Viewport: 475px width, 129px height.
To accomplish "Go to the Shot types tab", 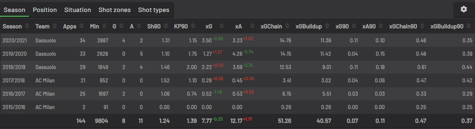I will coord(154,10).
